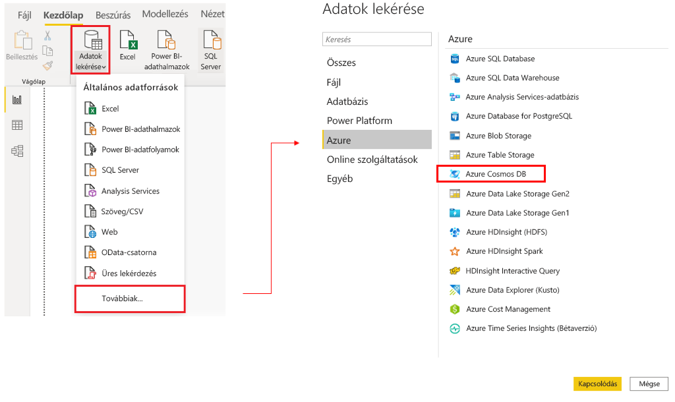Open the Modellezés ribbon tab

[165, 14]
